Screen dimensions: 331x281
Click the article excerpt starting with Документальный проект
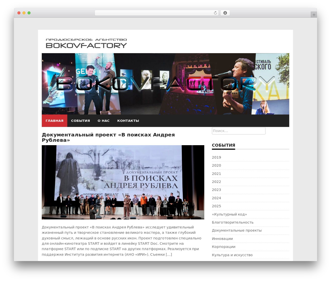(122, 241)
